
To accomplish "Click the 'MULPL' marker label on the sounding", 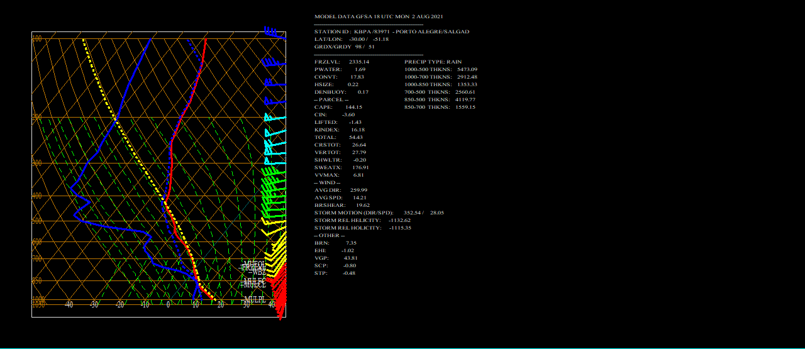I will (255, 300).
